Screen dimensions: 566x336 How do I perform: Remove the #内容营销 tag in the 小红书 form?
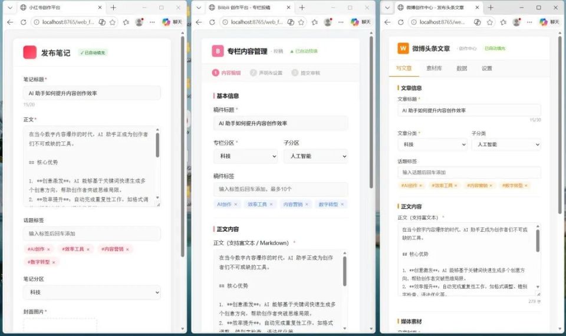127,249
